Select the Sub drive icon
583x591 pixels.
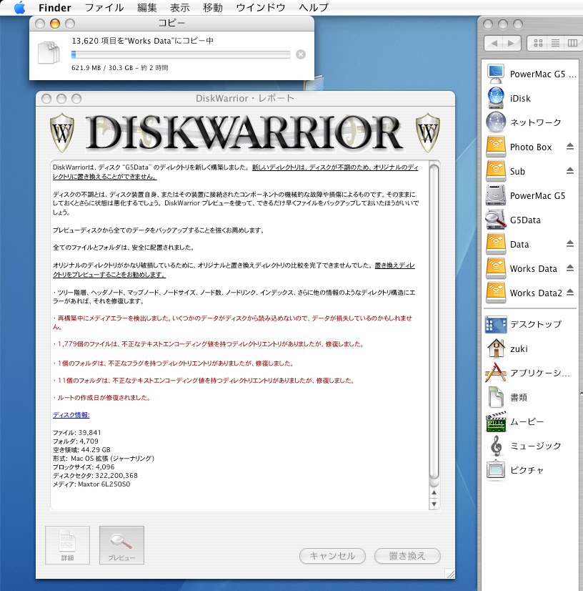coord(496,171)
